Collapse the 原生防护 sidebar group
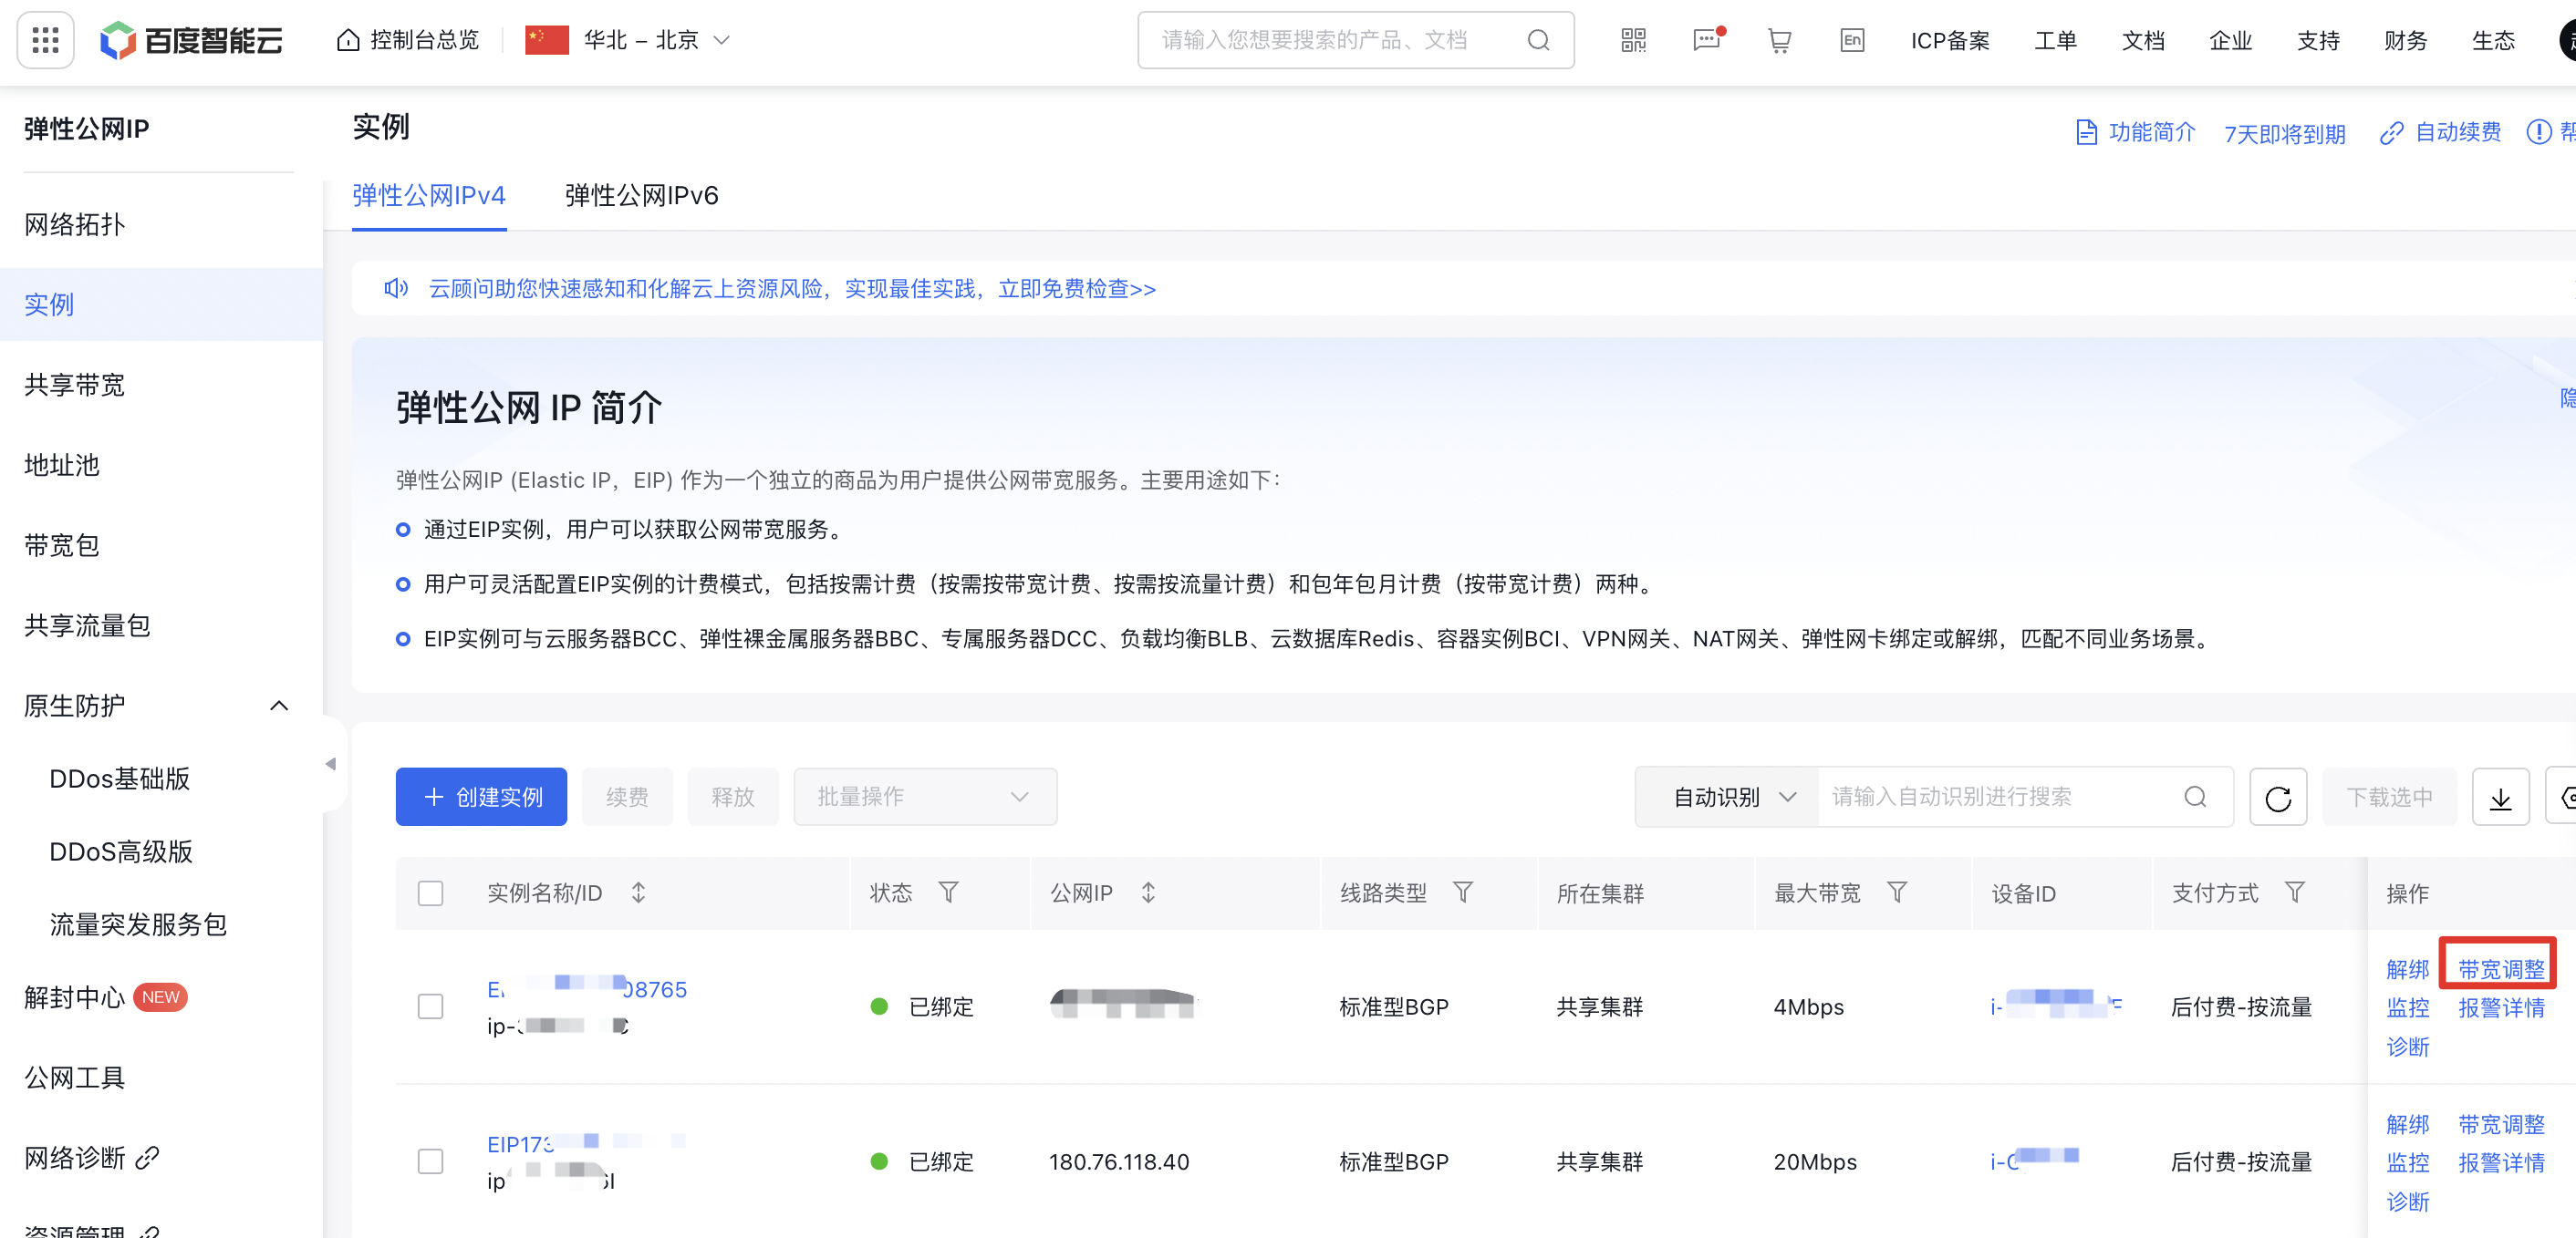Screen dimensions: 2576x1238 coord(279,707)
